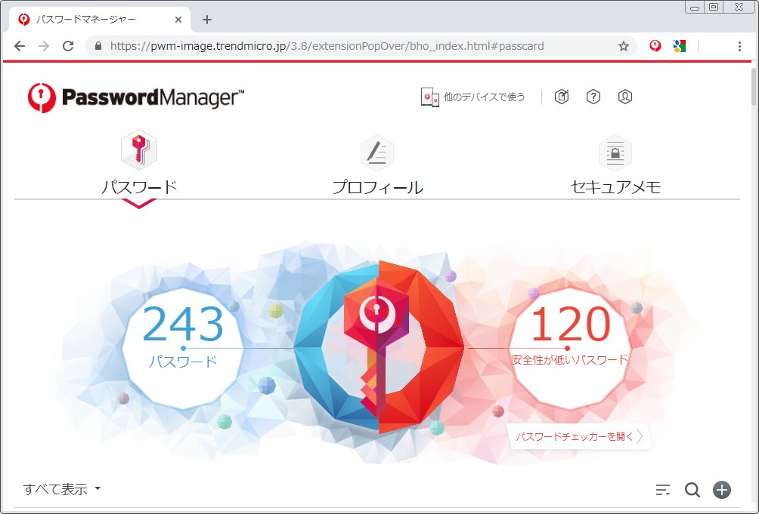Click the page vertical scrollbar

click(754, 87)
